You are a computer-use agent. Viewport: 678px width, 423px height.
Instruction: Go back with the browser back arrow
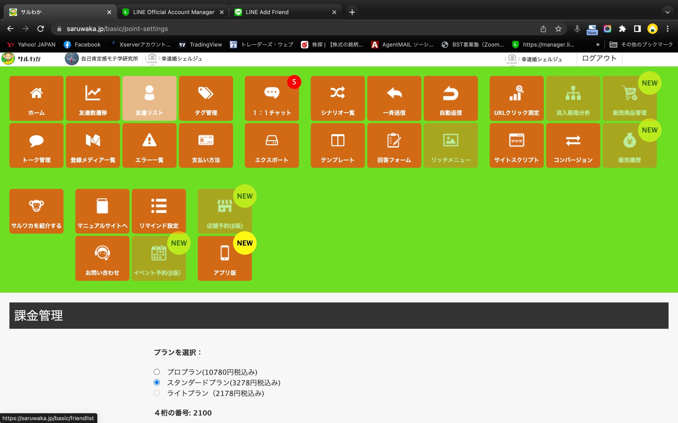pyautogui.click(x=10, y=28)
